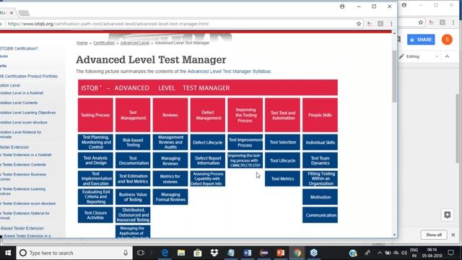Click the Tool Metrics blue box
The image size is (462, 260).
tap(282, 178)
